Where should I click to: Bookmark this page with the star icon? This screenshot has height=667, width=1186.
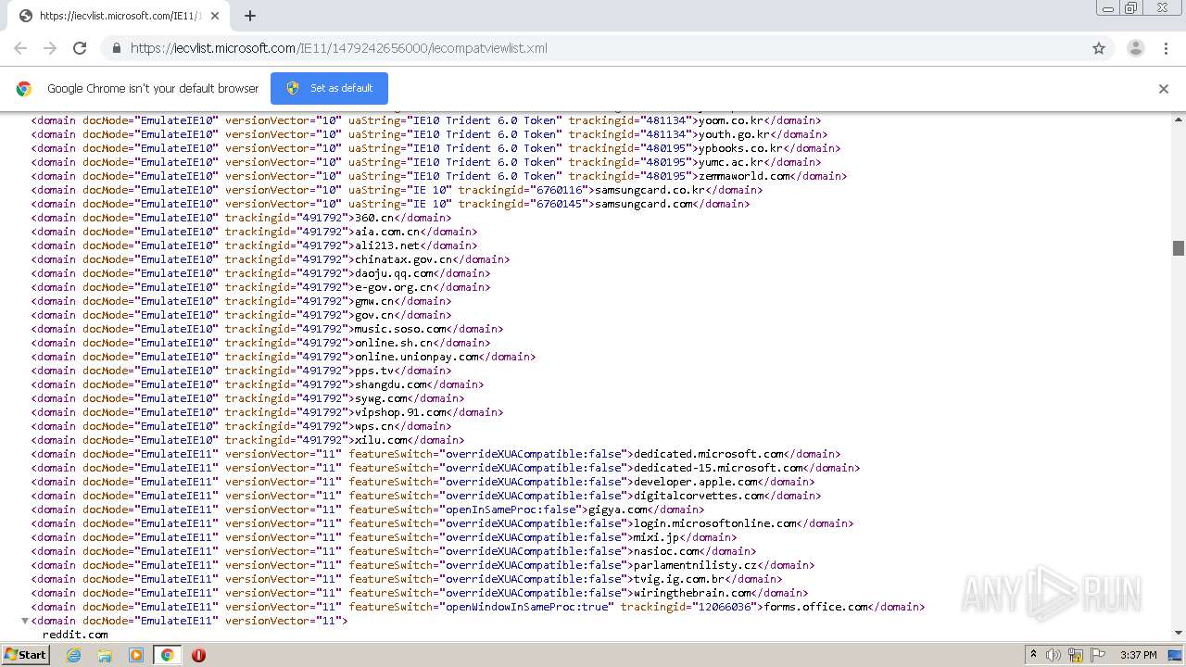coord(1099,48)
